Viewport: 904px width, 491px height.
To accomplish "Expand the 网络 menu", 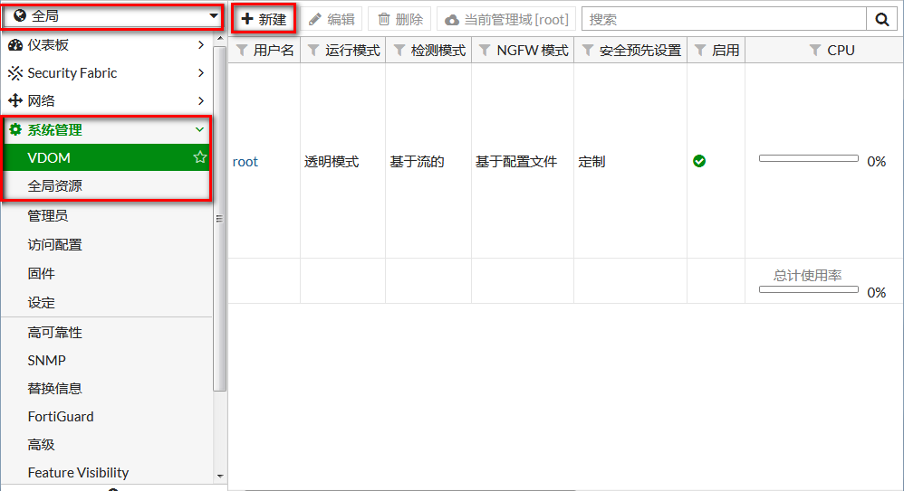I will click(x=106, y=100).
